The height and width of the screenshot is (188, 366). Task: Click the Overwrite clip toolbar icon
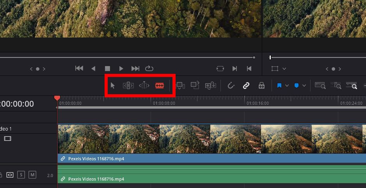195,85
